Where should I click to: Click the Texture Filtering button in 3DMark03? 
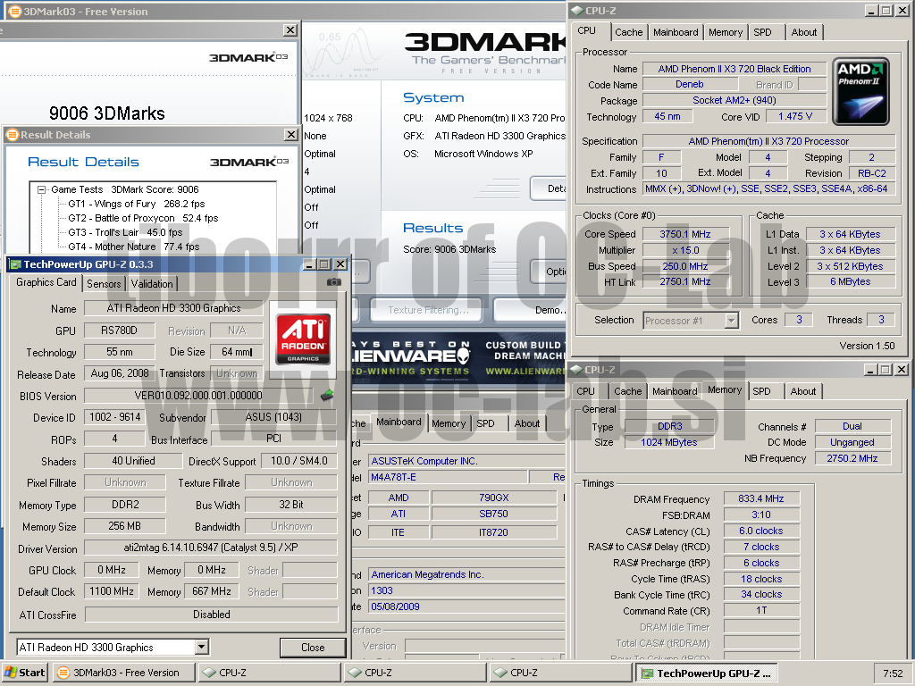(x=428, y=310)
